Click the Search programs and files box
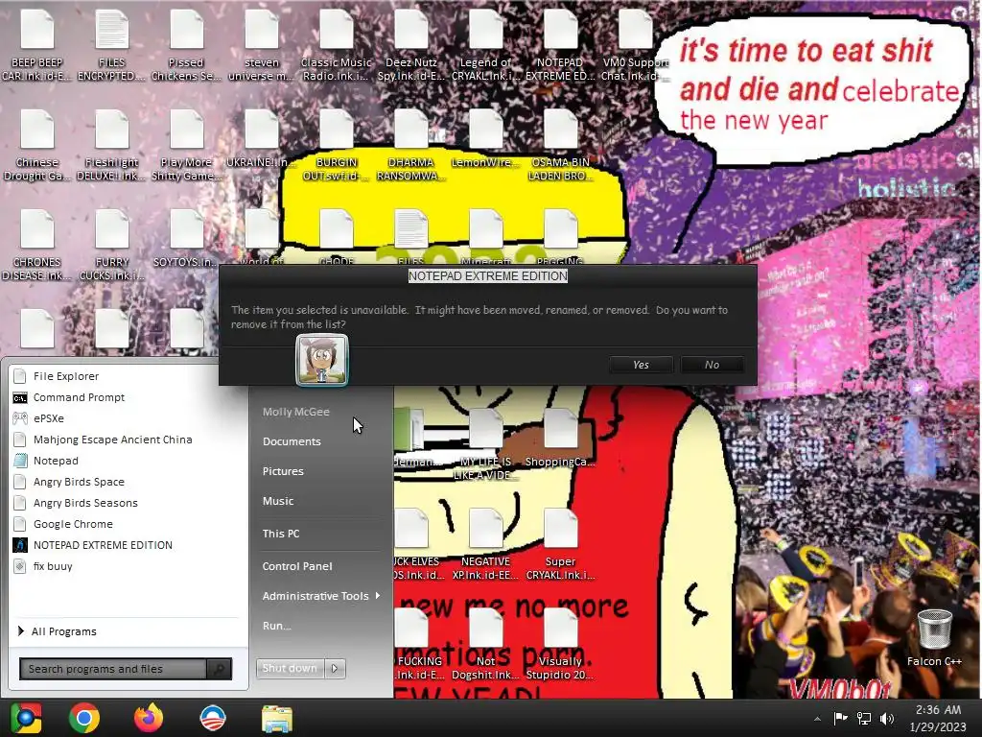Image resolution: width=982 pixels, height=737 pixels. click(113, 669)
